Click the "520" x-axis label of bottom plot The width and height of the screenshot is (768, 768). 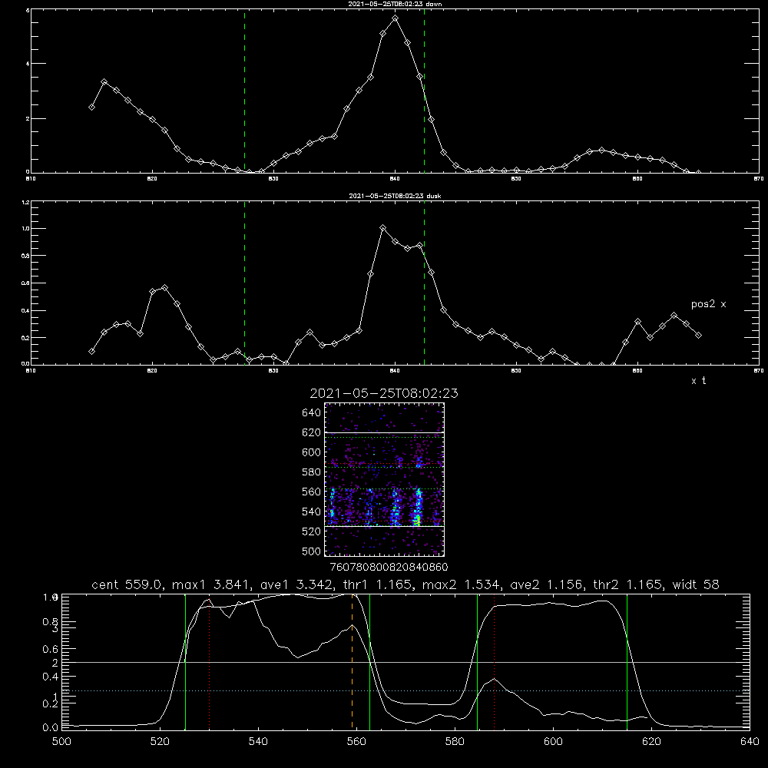161,742
